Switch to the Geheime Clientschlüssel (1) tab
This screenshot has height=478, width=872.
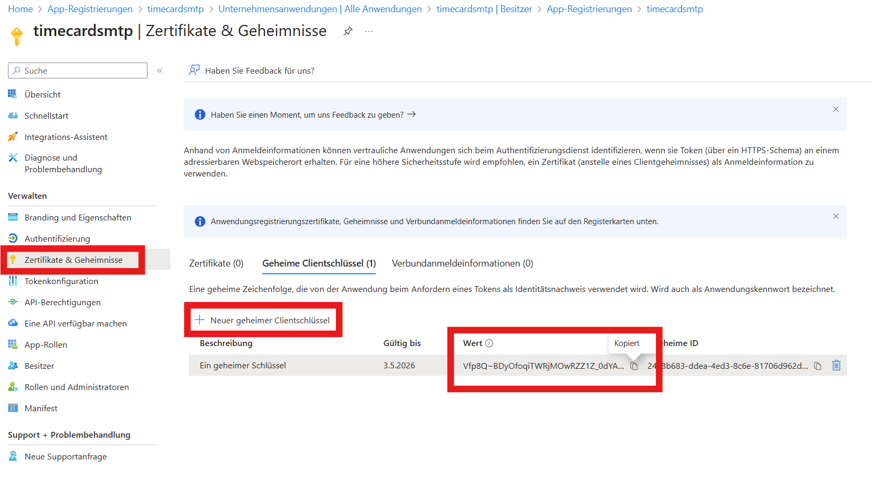(319, 263)
